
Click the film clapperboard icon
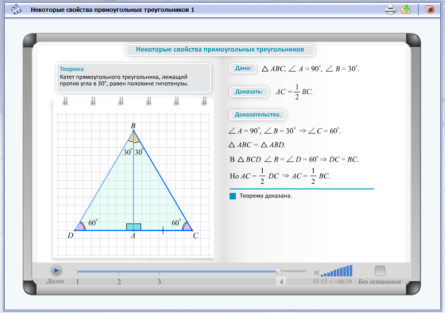point(16,9)
